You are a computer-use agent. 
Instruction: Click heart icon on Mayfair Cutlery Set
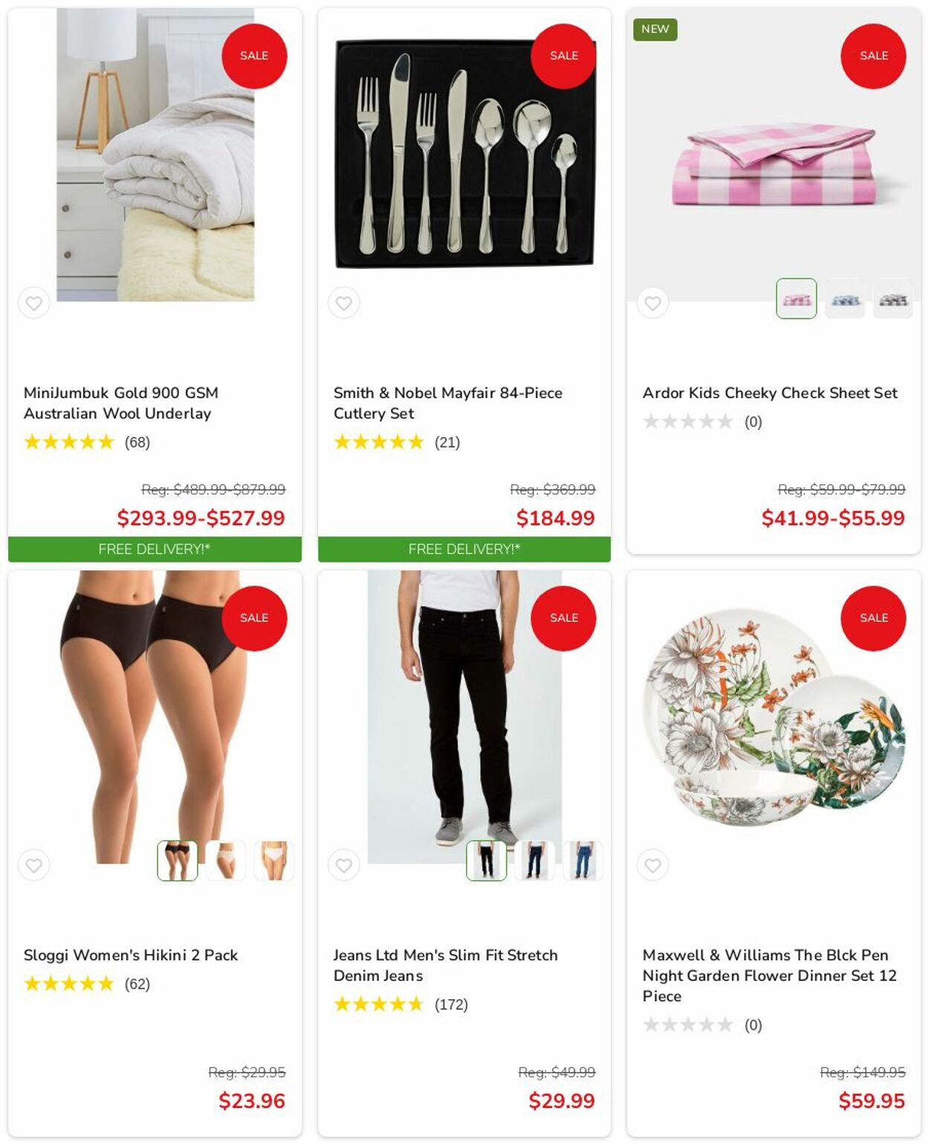coord(343,303)
